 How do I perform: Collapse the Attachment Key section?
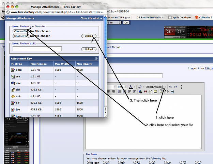pyautogui.click(x=96, y=59)
